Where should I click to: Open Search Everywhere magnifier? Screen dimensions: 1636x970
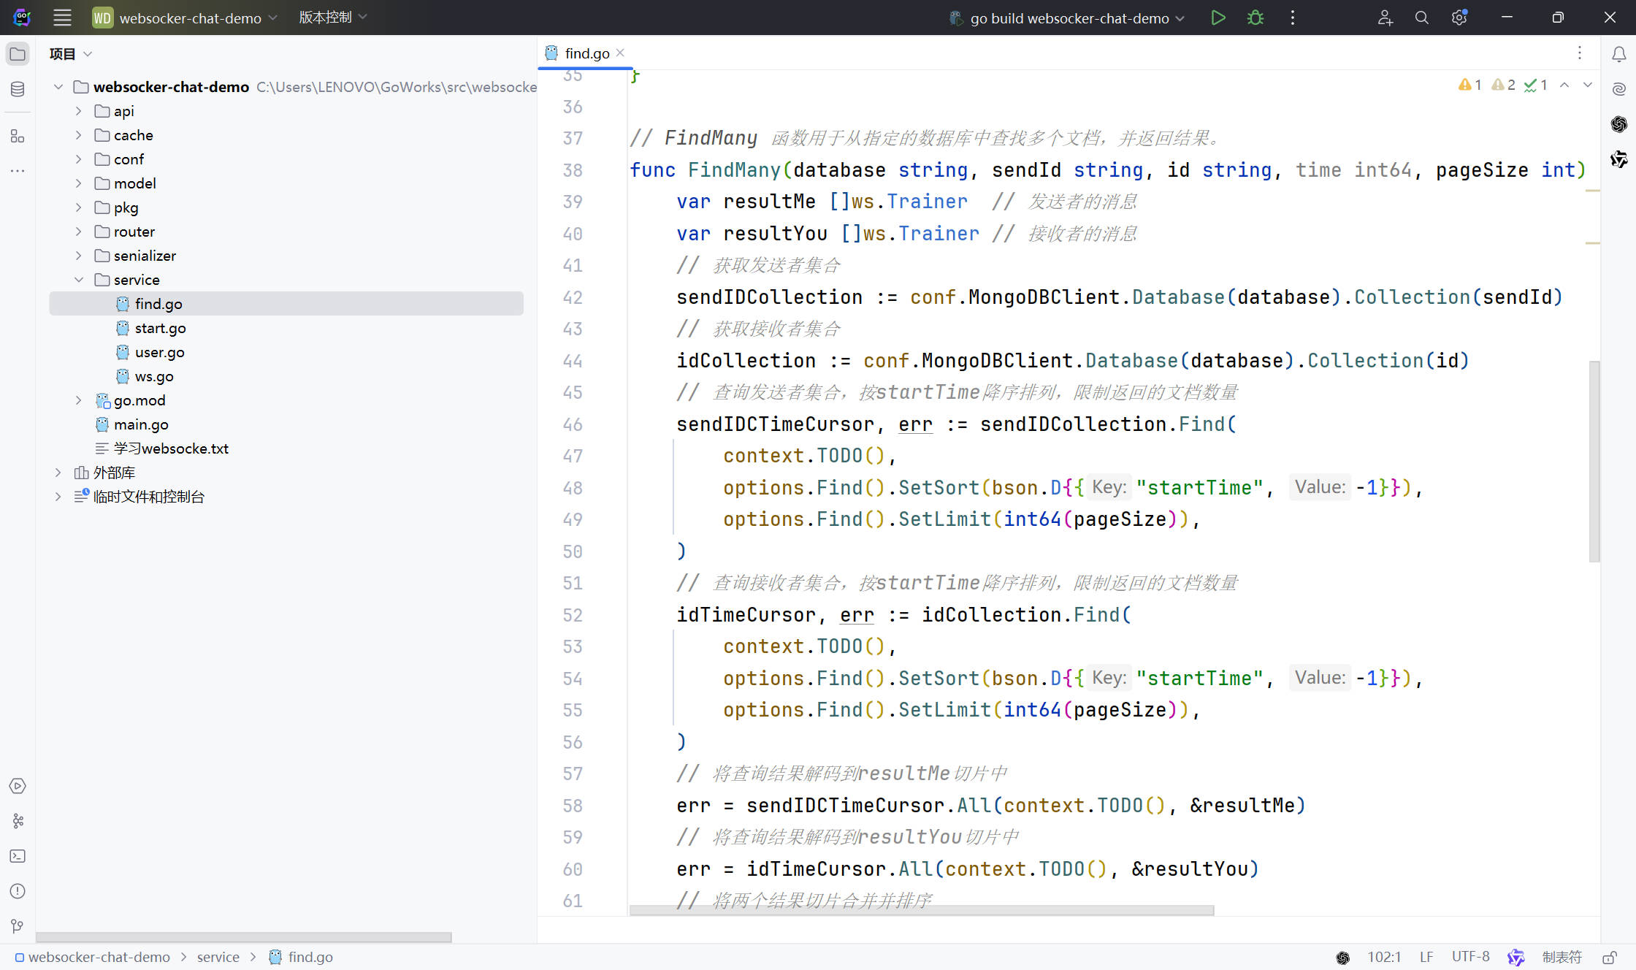pyautogui.click(x=1421, y=18)
